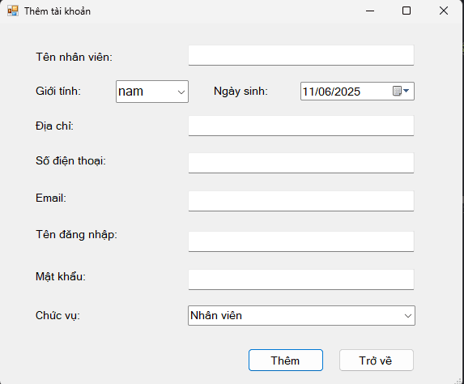Click the Thêm button
This screenshot has height=384, width=464.
pyautogui.click(x=286, y=361)
